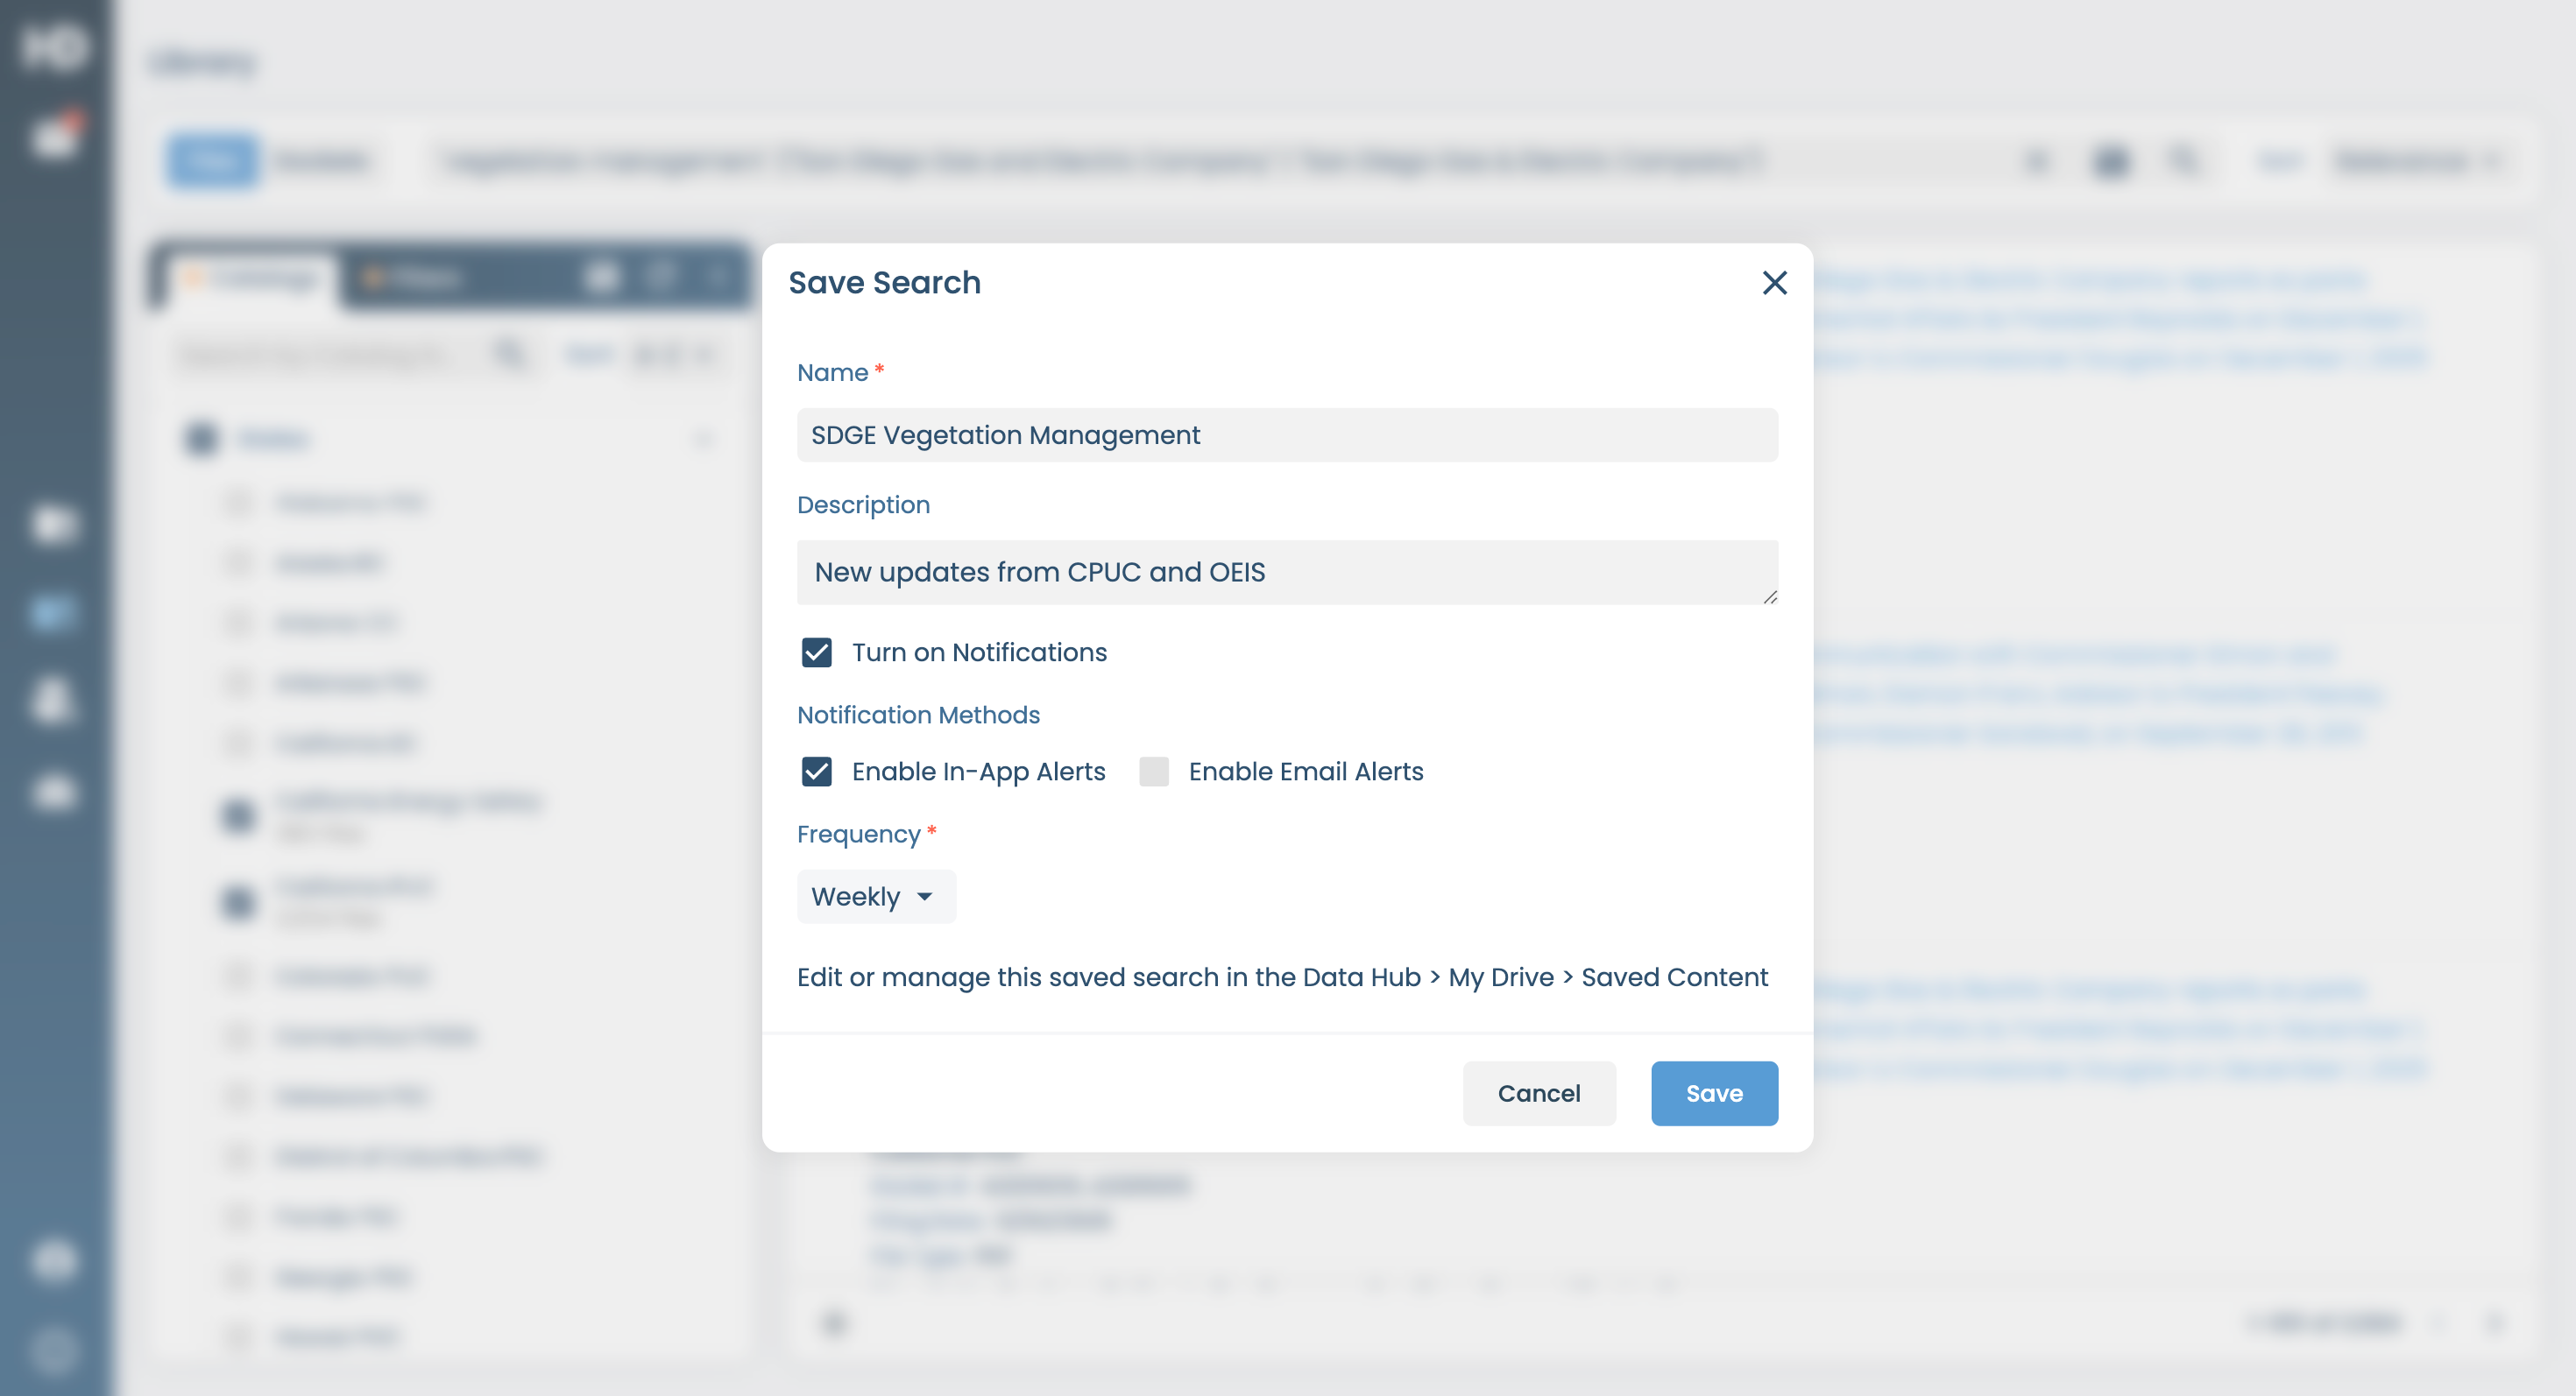This screenshot has width=2576, height=1396.
Task: Collapse the States tree in the left panel
Action: click(x=704, y=438)
